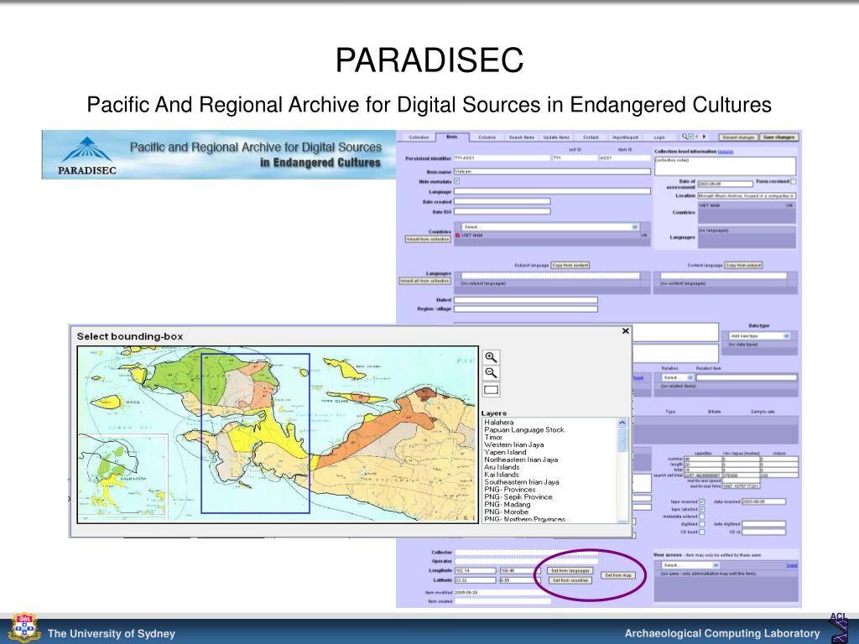Click the Date of assessment field
This screenshot has width=859, height=644.
(725, 184)
